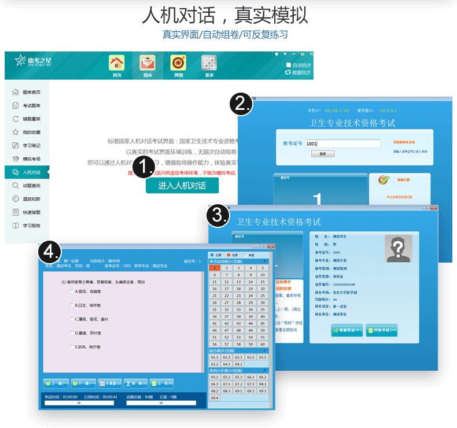The image size is (457, 428).
Task: Open 学习笔记 in the sidebar
Action: tap(27, 145)
